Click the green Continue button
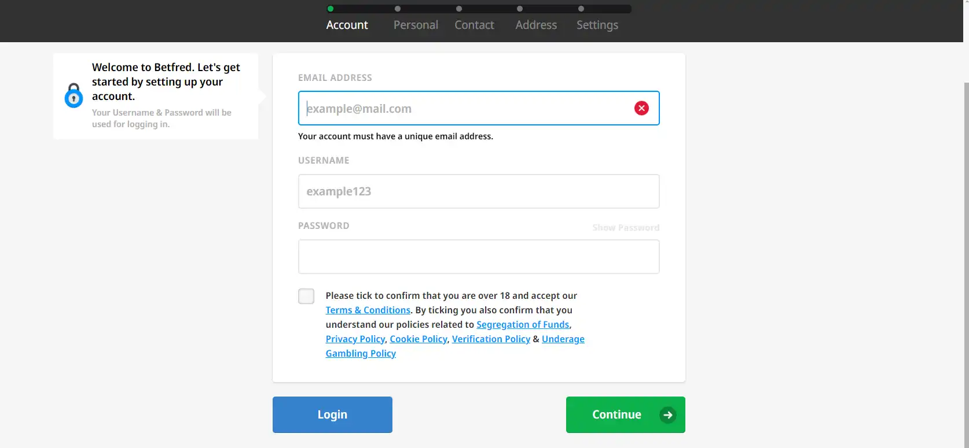Image resolution: width=969 pixels, height=448 pixels. click(625, 414)
